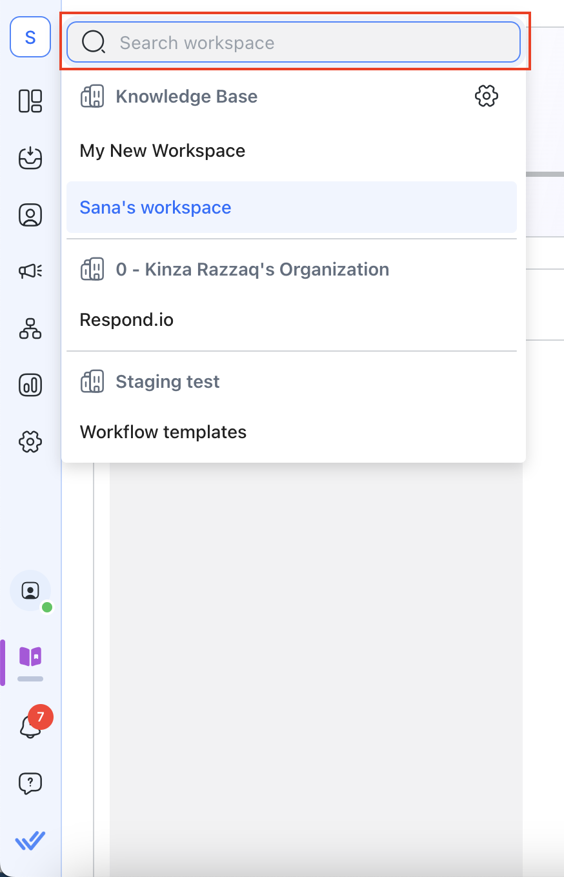The image size is (564, 877).
Task: Open the Reports chart icon
Action: tap(30, 385)
